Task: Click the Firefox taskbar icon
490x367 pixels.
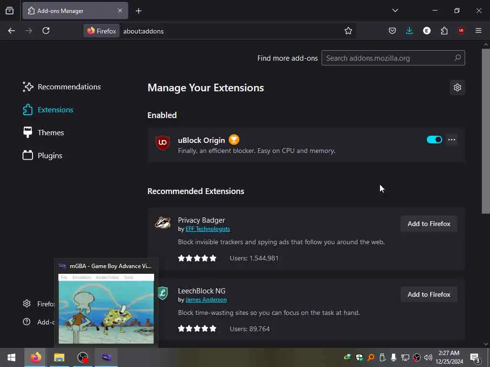Action: pos(35,357)
